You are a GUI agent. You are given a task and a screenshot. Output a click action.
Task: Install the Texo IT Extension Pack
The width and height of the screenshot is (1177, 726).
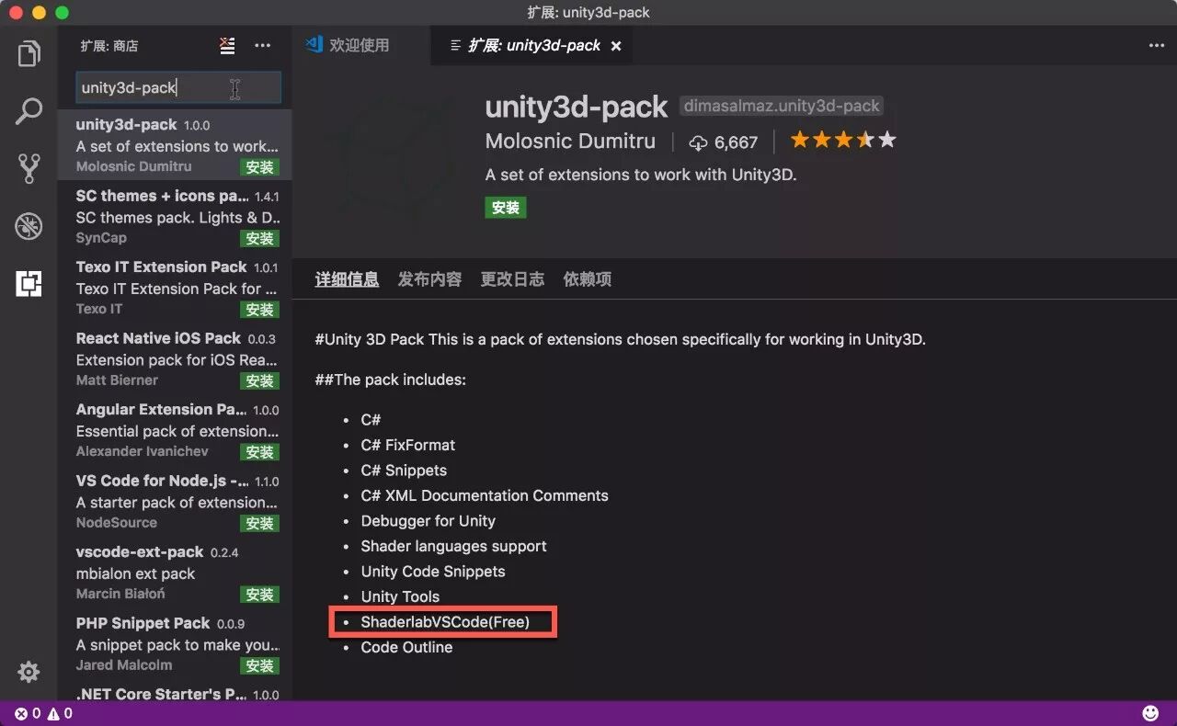click(260, 310)
